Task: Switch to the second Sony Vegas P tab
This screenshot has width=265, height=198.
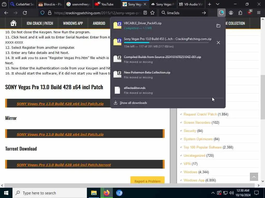Action: click(163, 4)
